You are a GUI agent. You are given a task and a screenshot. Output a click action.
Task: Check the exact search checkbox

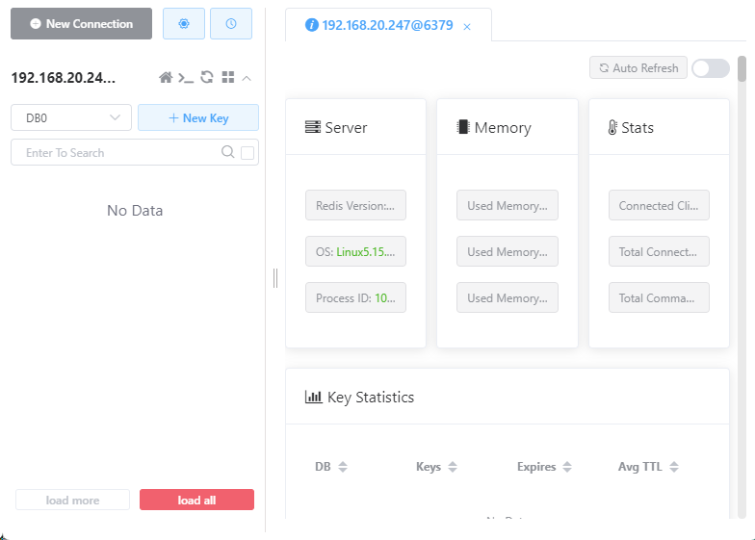[x=247, y=152]
